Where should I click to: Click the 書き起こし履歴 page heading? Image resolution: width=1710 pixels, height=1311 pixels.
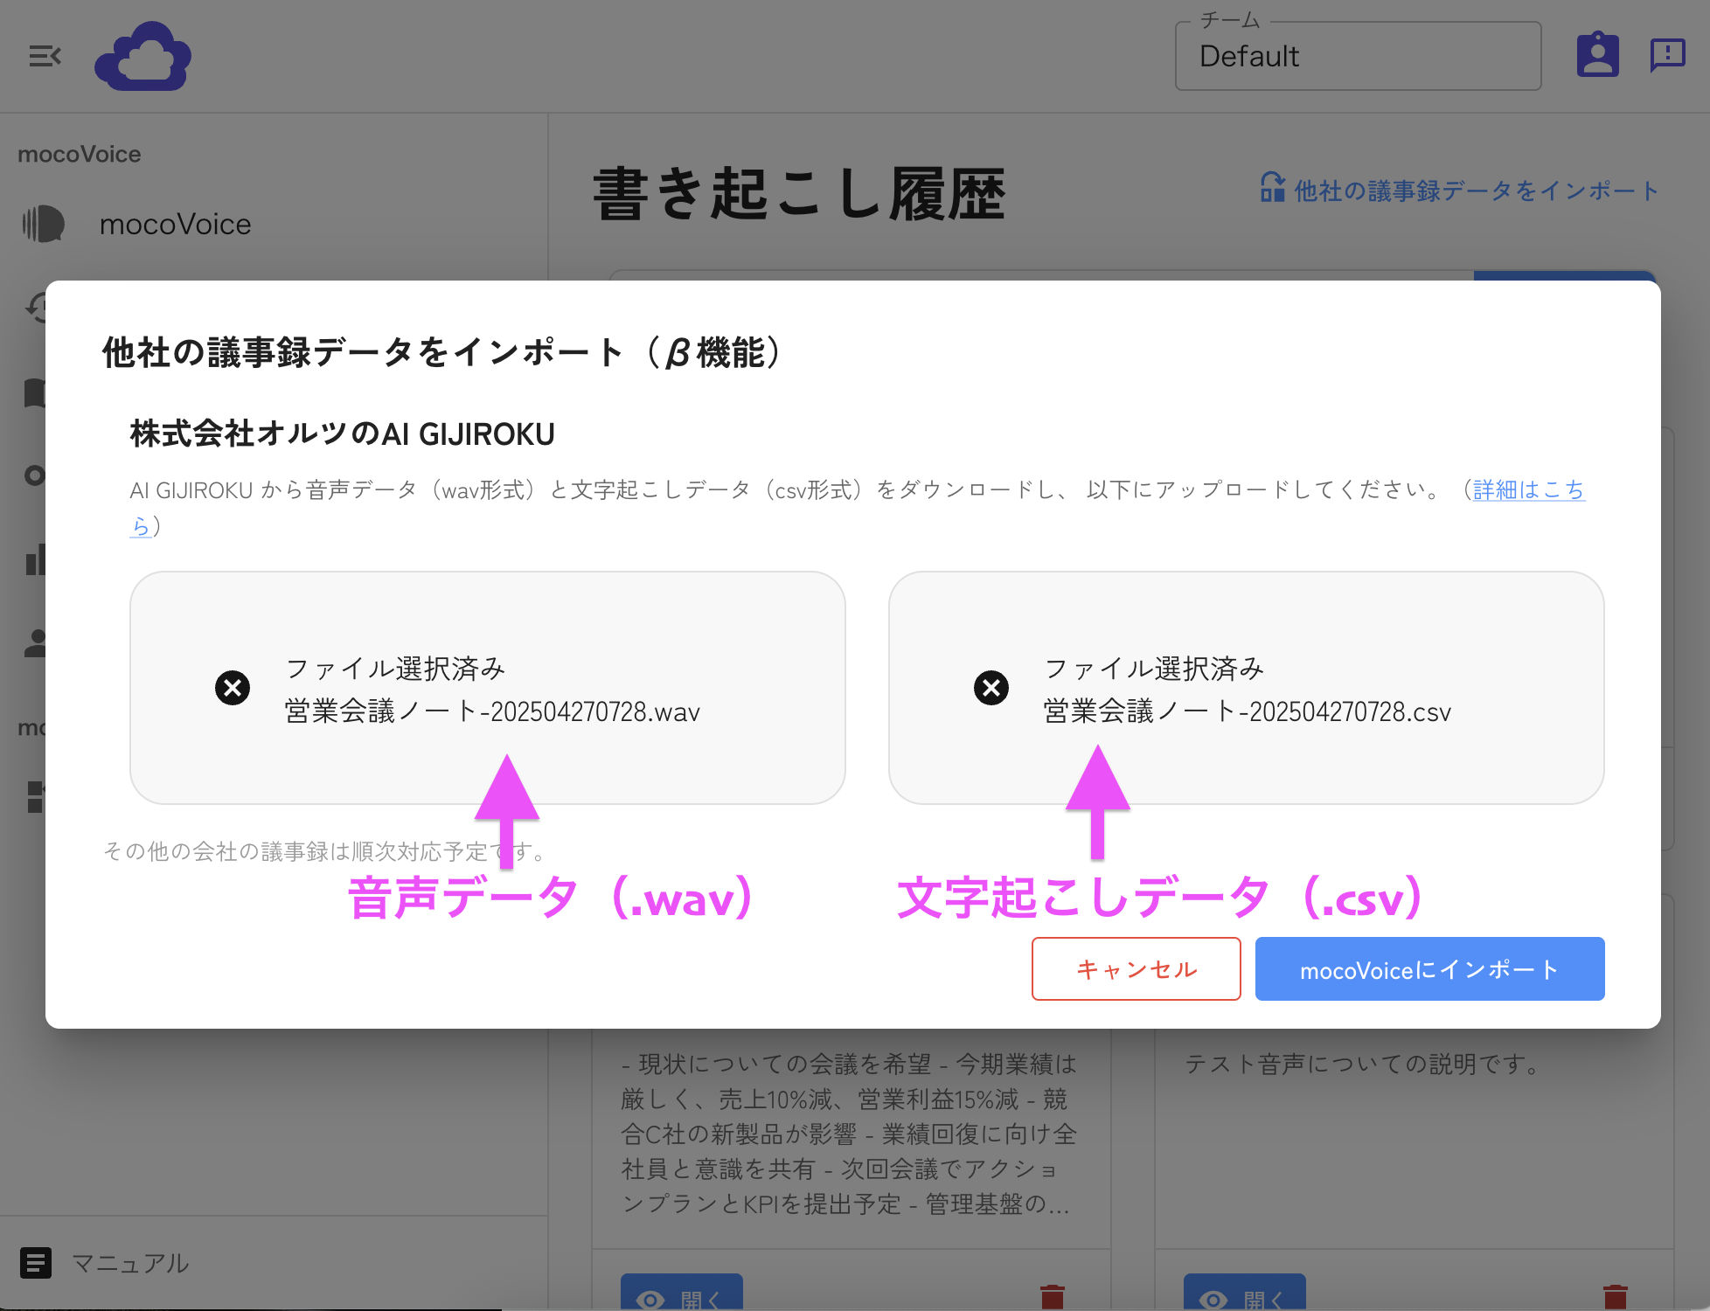[799, 193]
